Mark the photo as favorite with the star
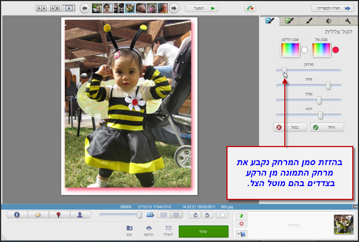The image size is (359, 242). pos(223,215)
